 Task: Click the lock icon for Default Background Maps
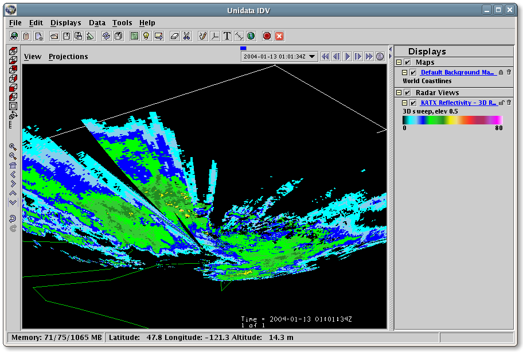tap(501, 72)
